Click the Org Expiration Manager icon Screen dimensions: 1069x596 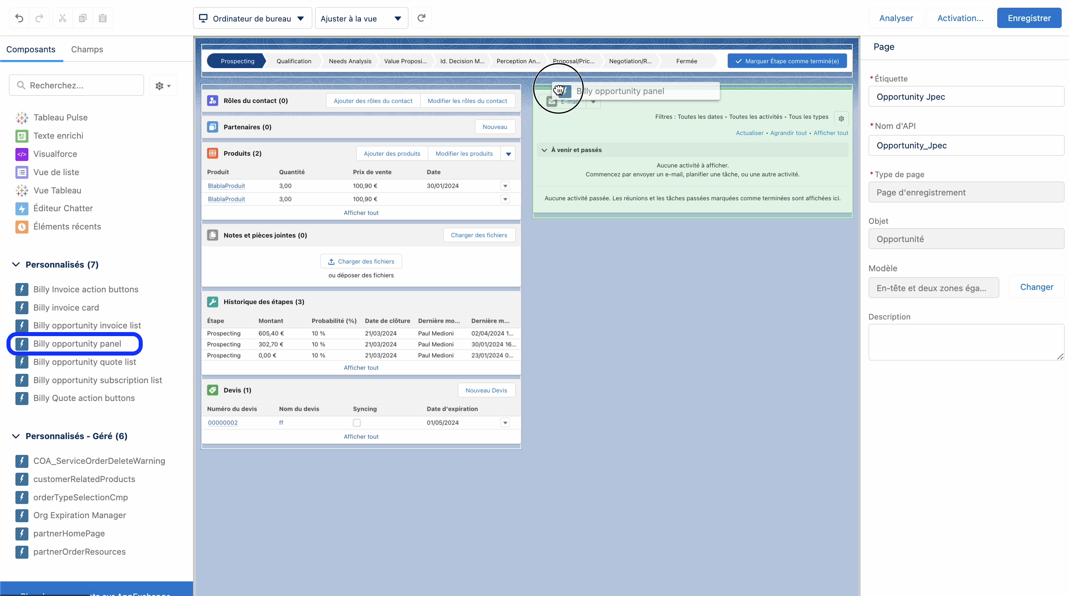point(21,515)
